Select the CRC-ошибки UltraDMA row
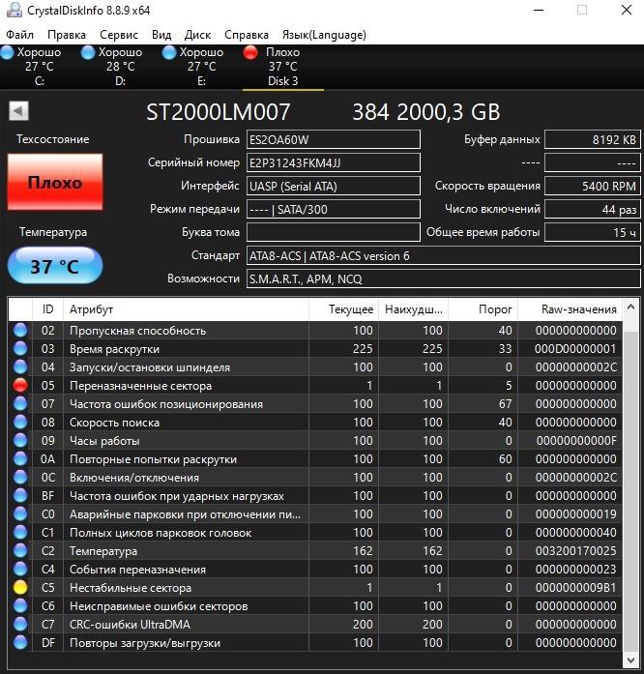 (315, 624)
